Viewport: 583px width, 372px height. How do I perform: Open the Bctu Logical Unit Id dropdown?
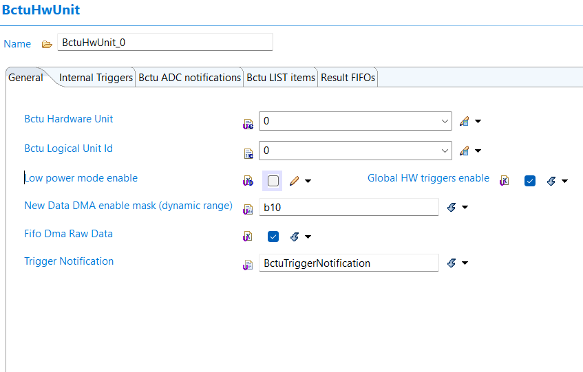pos(444,151)
